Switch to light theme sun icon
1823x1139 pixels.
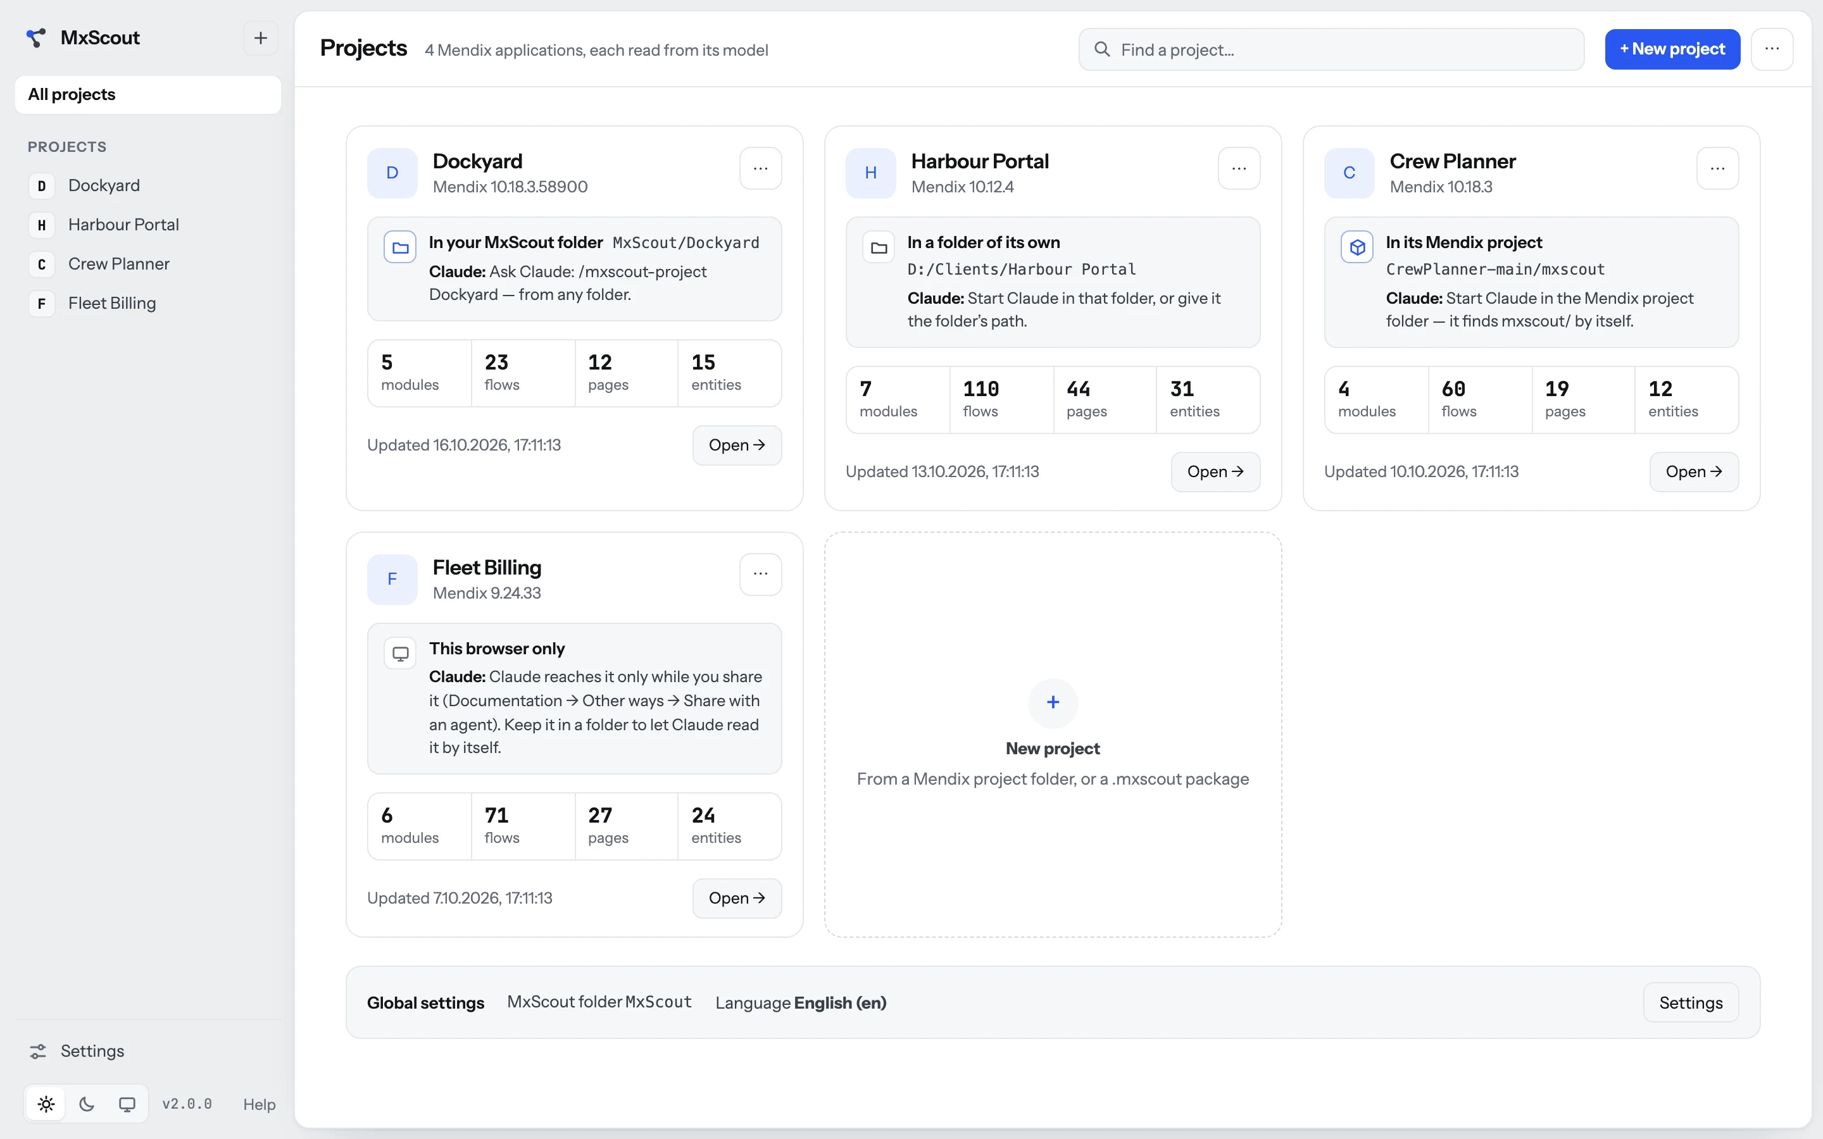pyautogui.click(x=46, y=1104)
